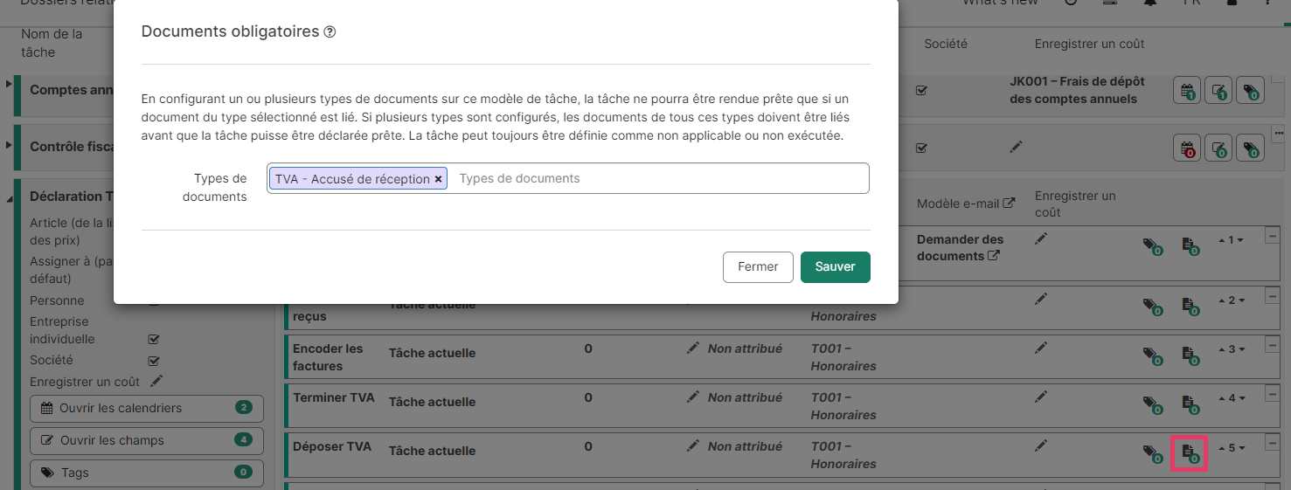1291x490 pixels.
Task: Toggle Société checkbox in the JK001 row
Action: click(x=921, y=90)
